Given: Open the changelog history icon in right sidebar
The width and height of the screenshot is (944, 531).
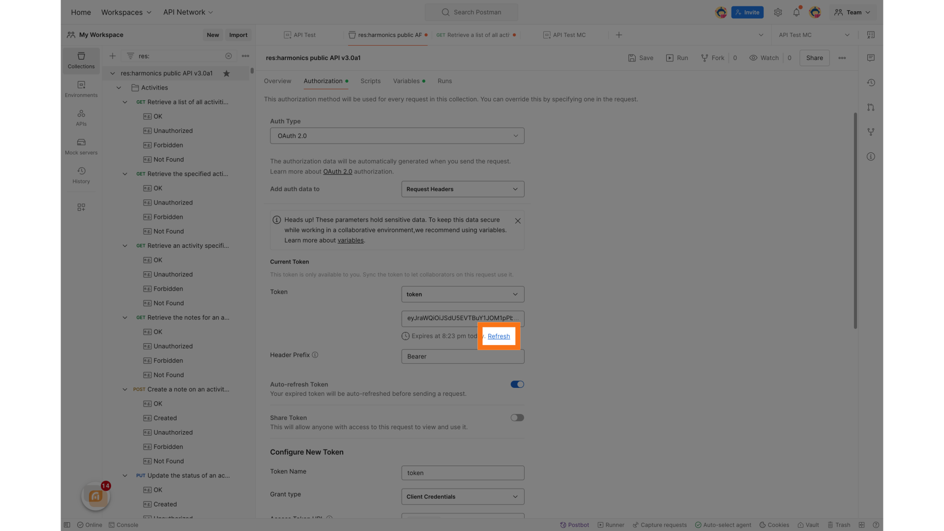Looking at the screenshot, I should (871, 83).
